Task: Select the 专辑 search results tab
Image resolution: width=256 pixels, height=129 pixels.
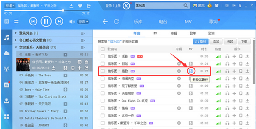Action: (174, 33)
